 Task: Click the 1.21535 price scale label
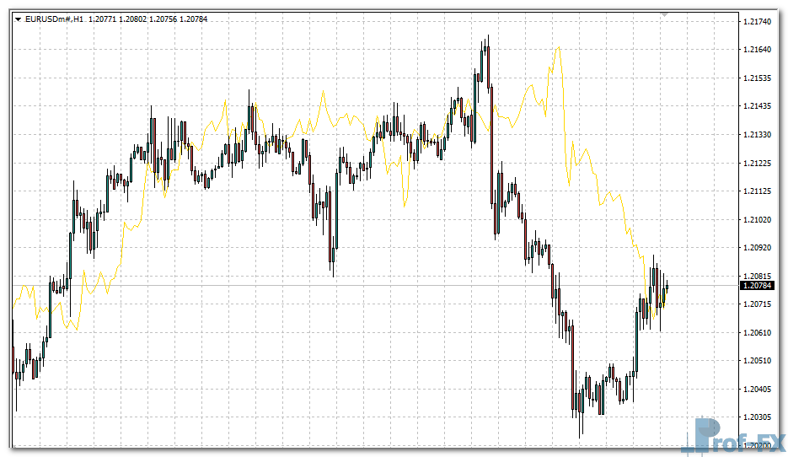[759, 78]
